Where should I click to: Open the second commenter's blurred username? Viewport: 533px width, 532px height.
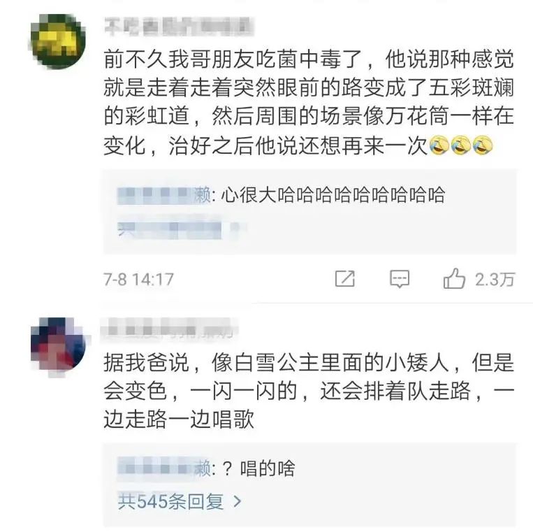170,329
